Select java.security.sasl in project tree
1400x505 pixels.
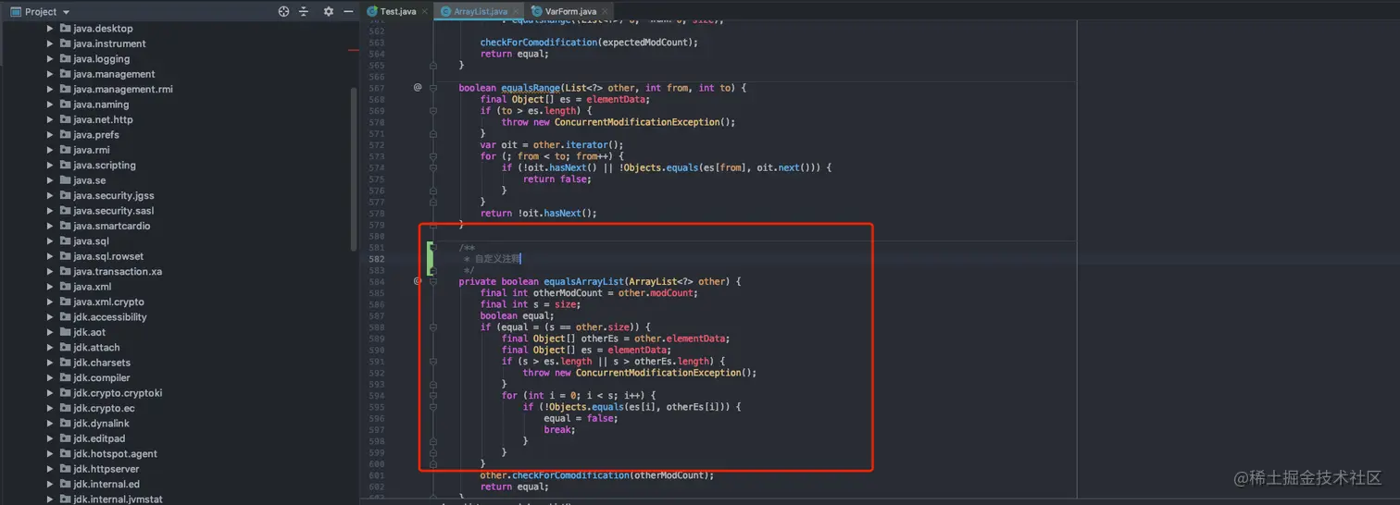(114, 211)
